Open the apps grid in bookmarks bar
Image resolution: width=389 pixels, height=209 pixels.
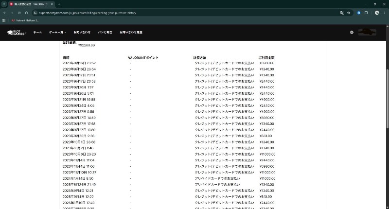click(x=4, y=20)
